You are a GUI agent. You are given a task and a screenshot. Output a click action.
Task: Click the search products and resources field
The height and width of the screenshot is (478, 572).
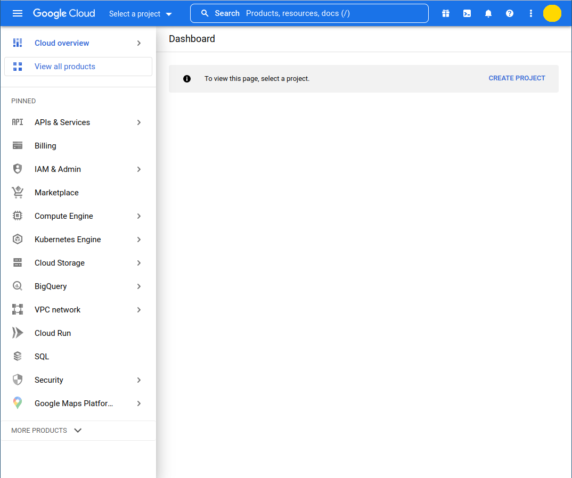(x=320, y=13)
